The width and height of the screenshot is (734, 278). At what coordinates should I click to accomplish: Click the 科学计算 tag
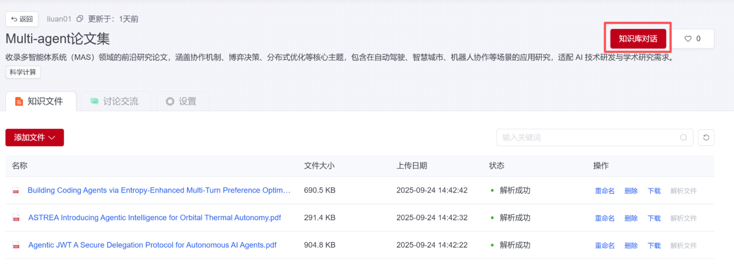point(23,72)
